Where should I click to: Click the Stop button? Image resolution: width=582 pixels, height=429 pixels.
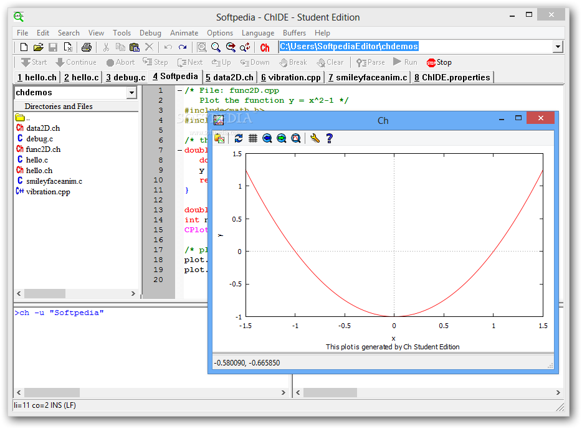pos(439,62)
